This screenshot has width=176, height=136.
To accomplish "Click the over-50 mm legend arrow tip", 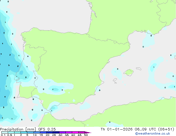I will [x=88, y=133].
